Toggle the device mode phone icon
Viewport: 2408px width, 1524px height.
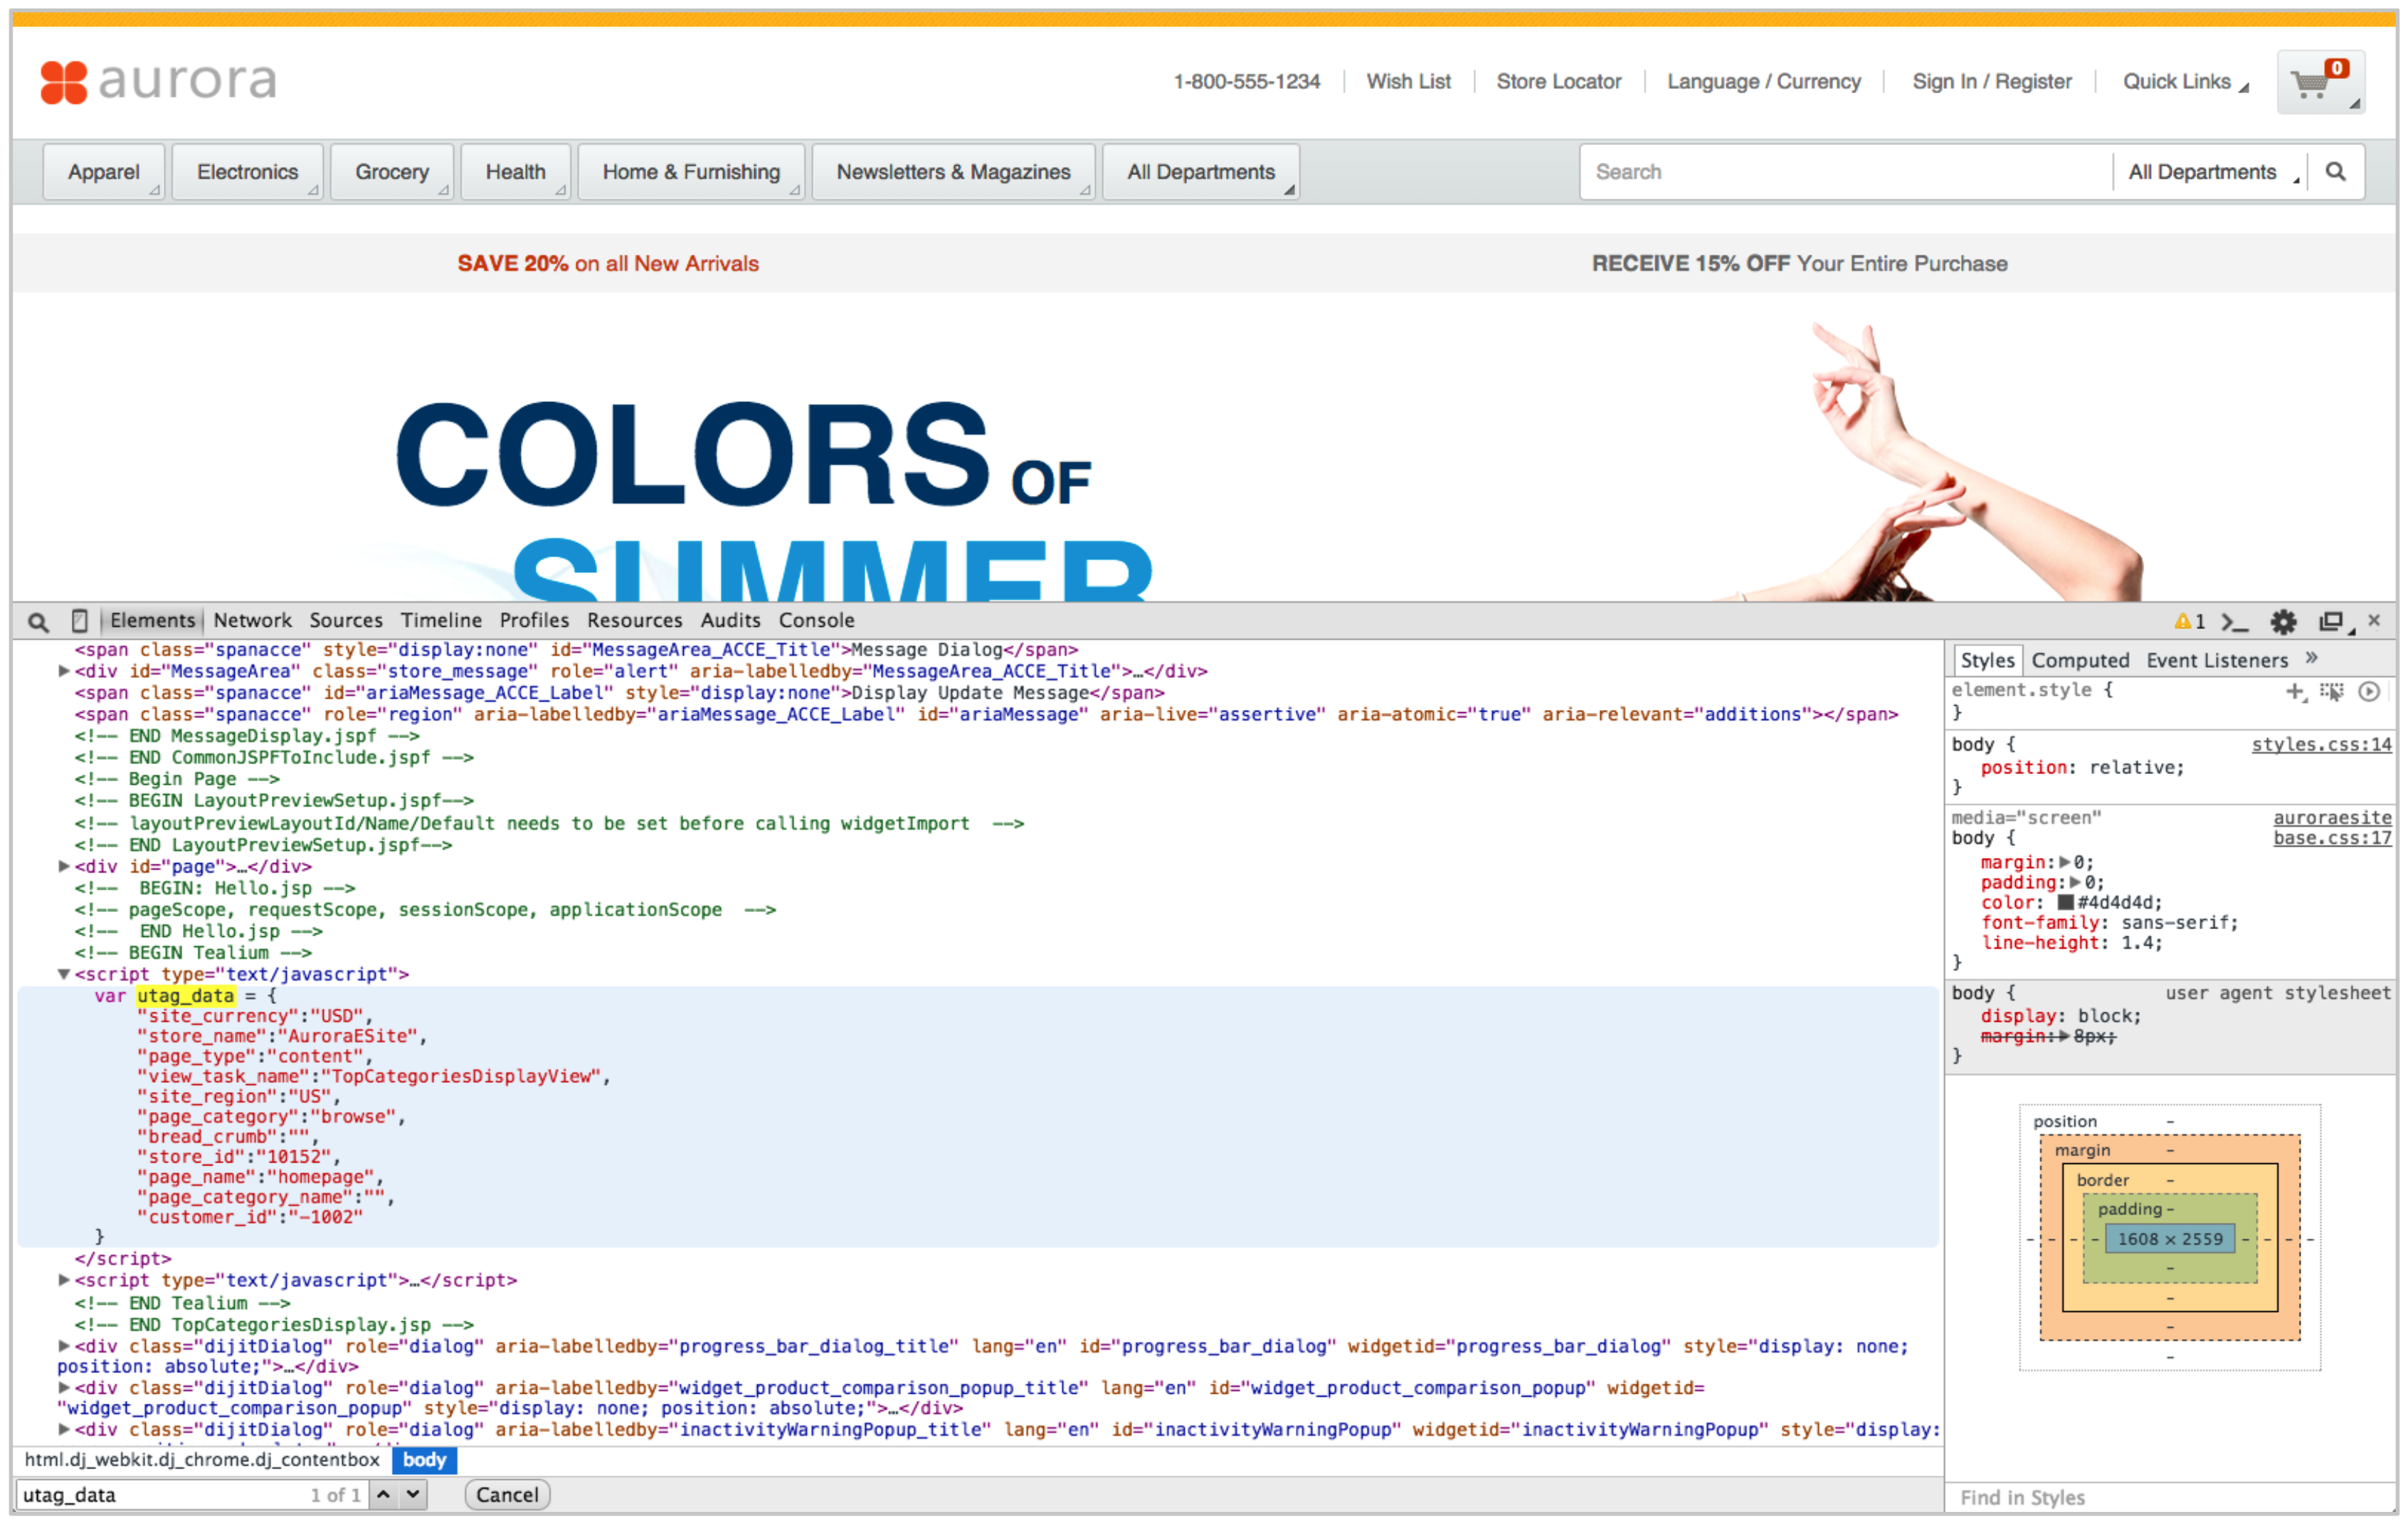(x=80, y=621)
